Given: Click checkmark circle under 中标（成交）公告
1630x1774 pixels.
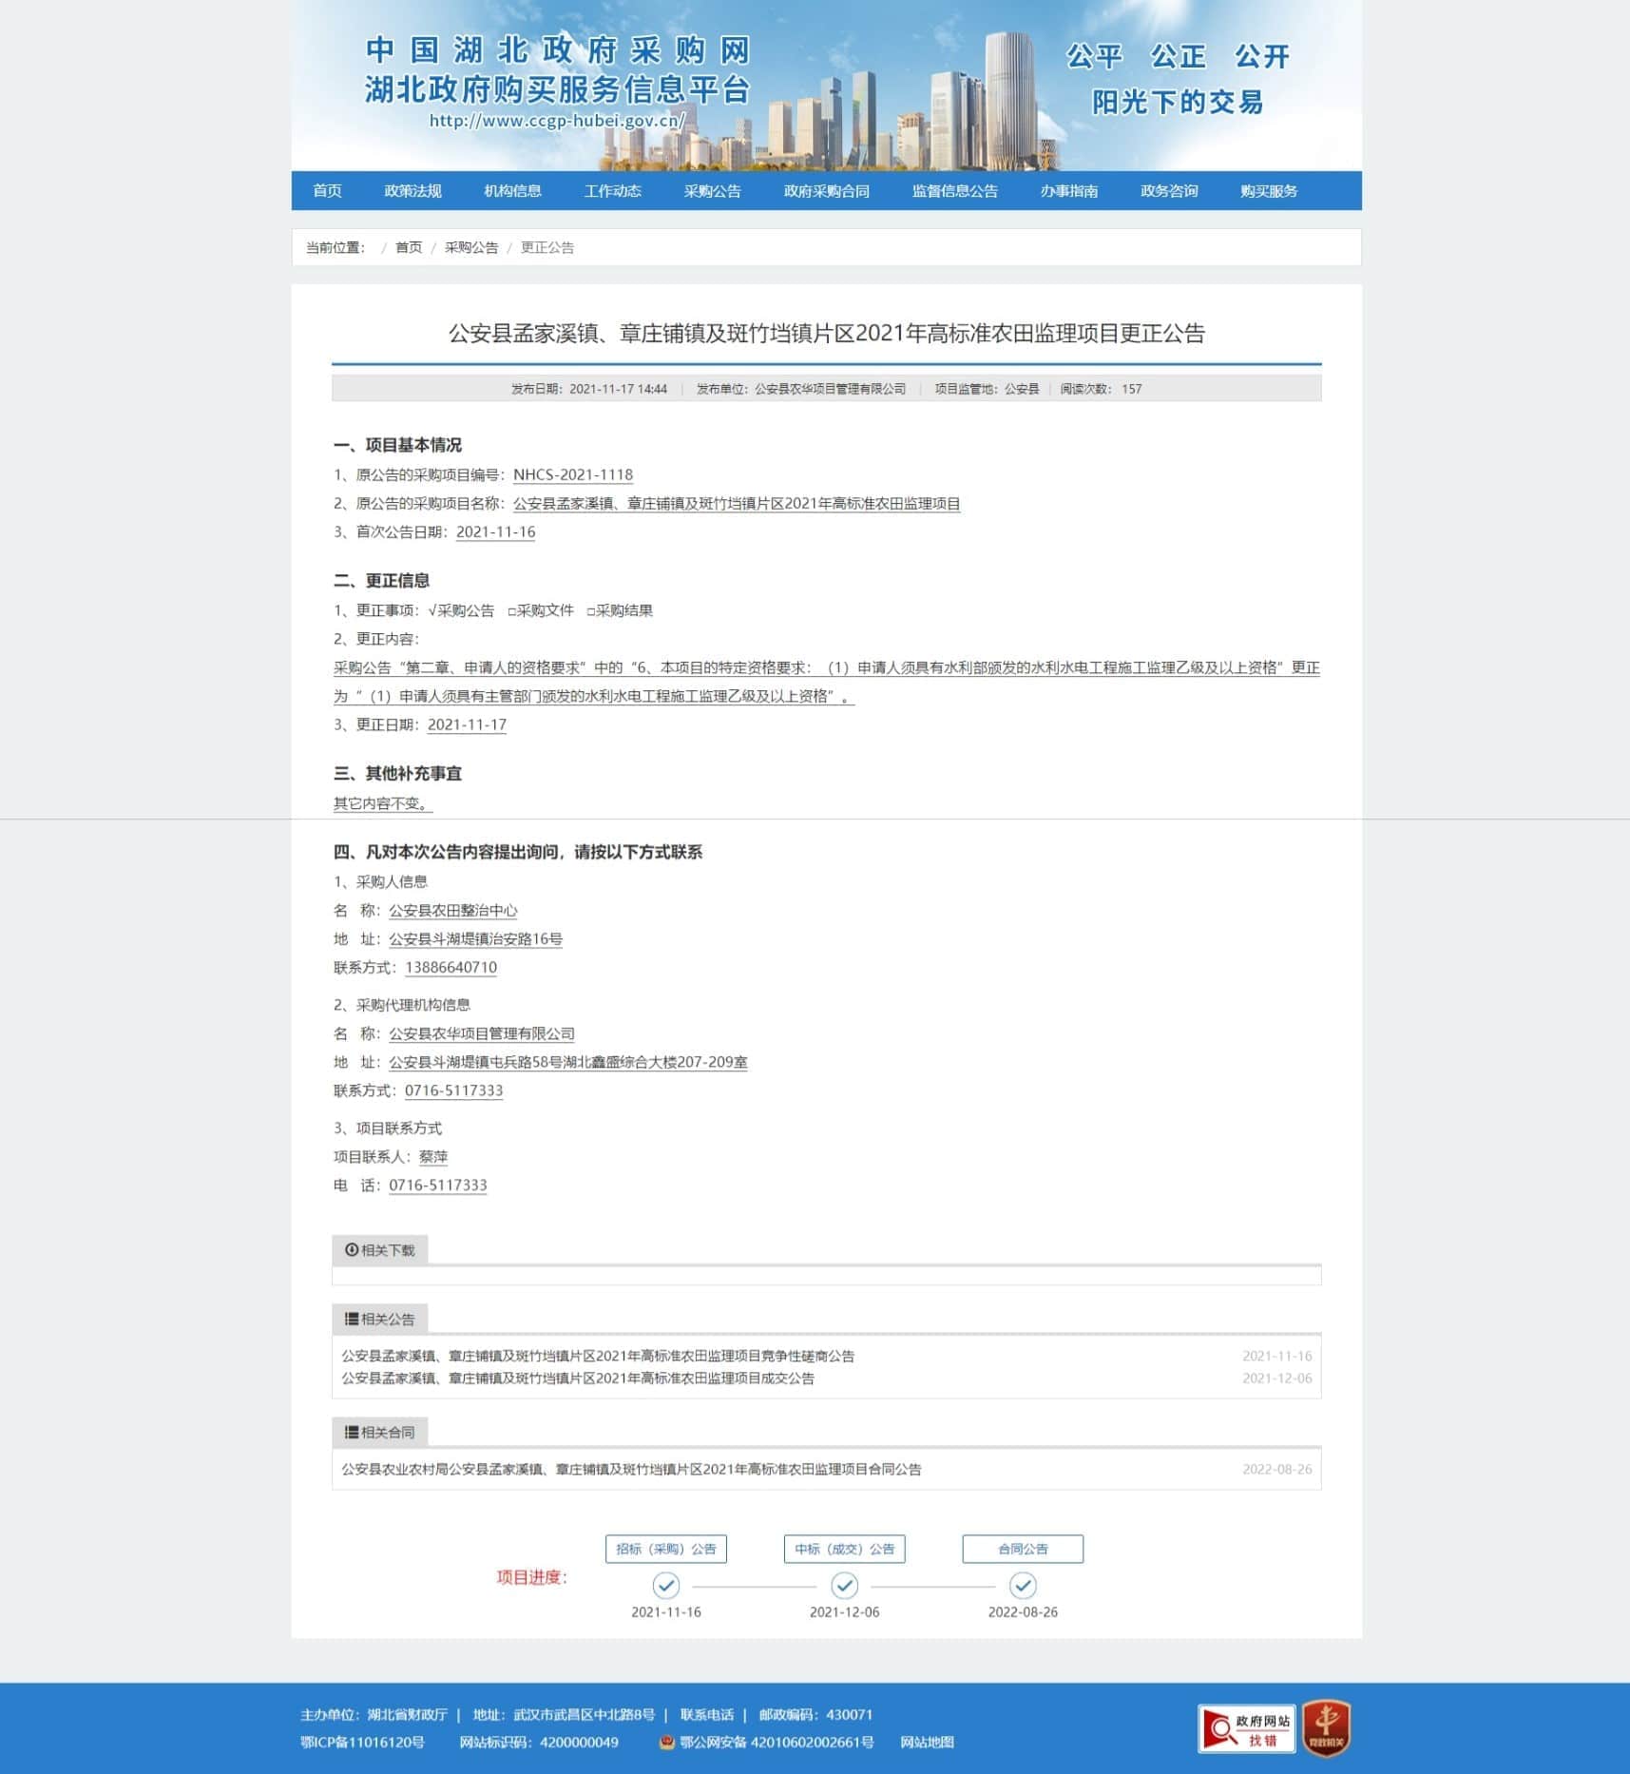Looking at the screenshot, I should (844, 1585).
